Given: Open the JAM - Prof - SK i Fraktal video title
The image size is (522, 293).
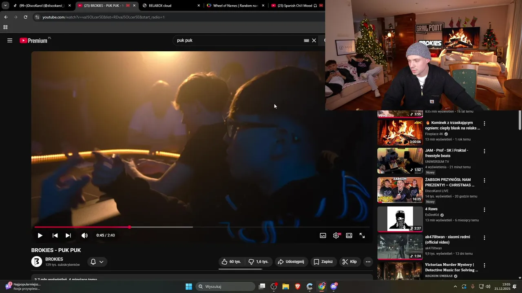Looking at the screenshot, I should click(447, 153).
